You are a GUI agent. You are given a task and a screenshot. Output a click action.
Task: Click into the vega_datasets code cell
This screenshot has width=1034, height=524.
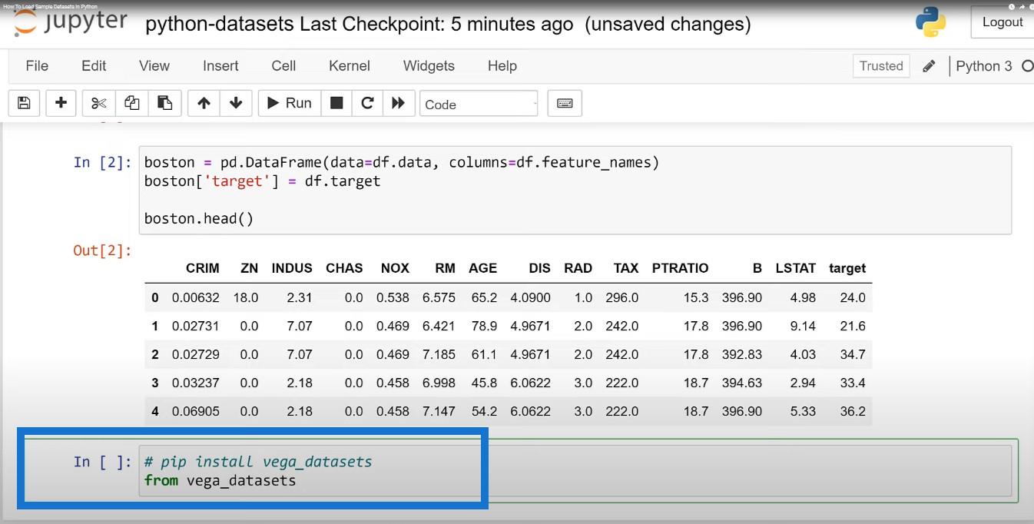[575, 470]
